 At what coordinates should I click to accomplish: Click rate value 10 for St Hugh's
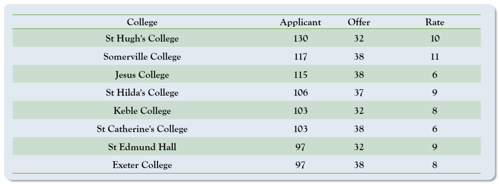[x=435, y=38]
